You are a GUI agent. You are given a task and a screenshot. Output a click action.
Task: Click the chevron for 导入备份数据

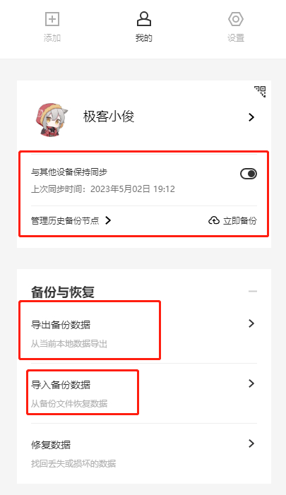251,383
